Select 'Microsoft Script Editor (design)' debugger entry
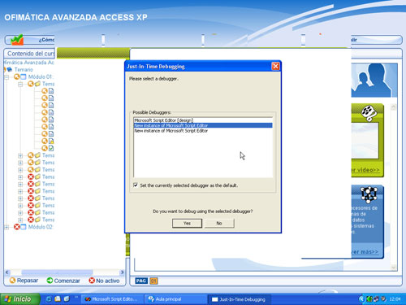Screen dimensions: 406x305 tap(163, 120)
